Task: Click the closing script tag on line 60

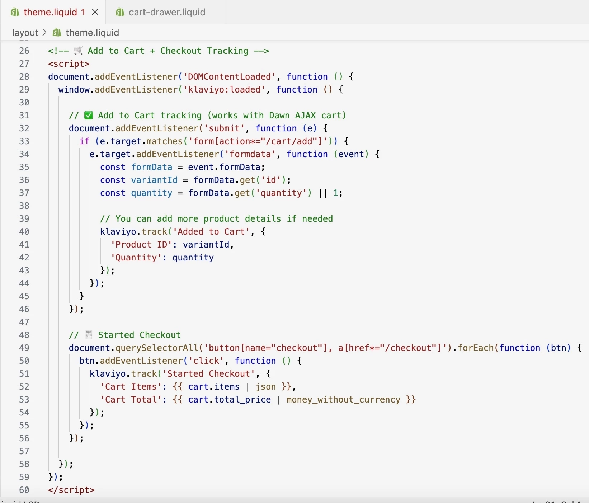Action: pos(71,490)
